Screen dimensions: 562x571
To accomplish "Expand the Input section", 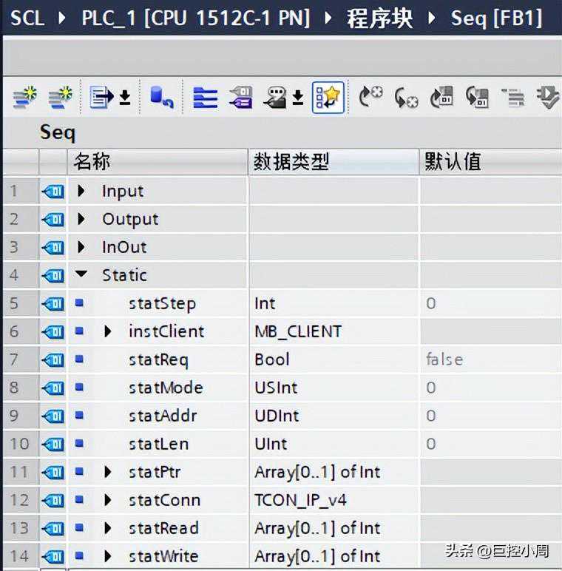I will [81, 192].
